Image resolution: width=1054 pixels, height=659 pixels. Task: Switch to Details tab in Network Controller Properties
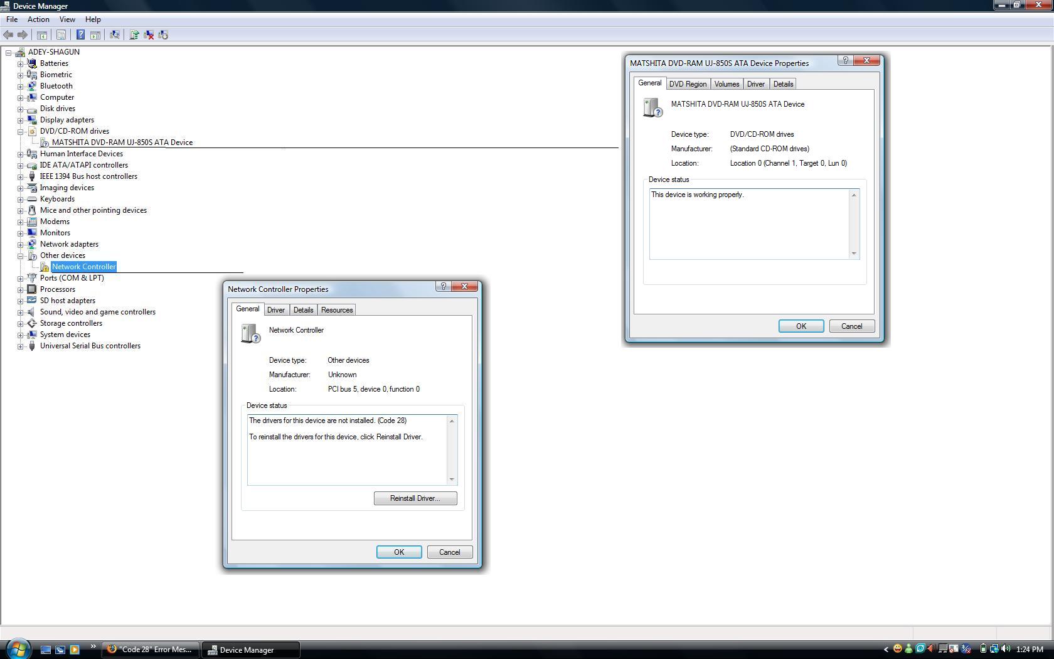coord(303,310)
